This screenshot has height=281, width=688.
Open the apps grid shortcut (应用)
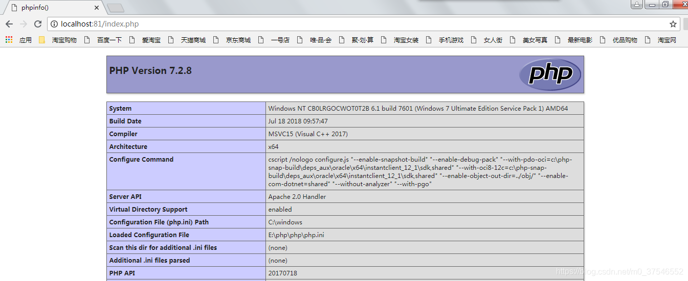(x=18, y=40)
